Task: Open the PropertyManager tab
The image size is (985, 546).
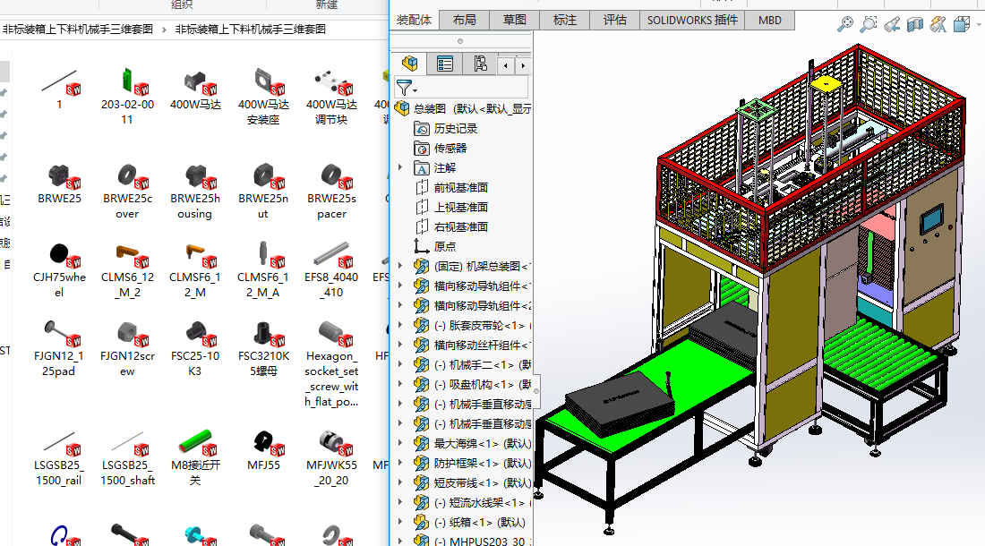Action: point(445,64)
